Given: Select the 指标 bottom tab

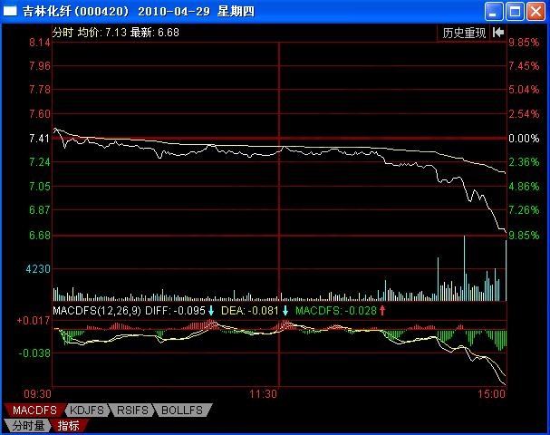Looking at the screenshot, I should point(68,425).
